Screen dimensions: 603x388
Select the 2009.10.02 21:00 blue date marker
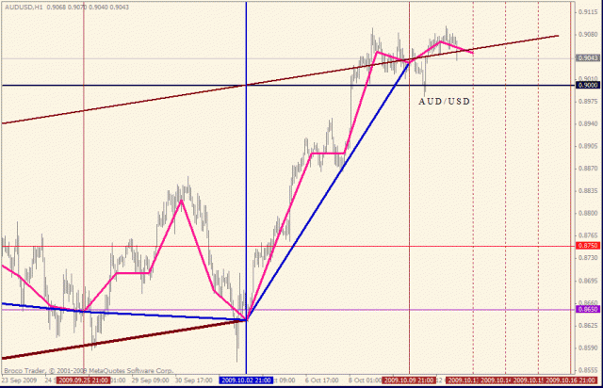coord(247,380)
